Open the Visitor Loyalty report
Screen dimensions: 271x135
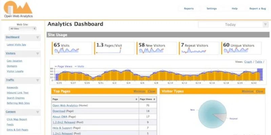click(x=15, y=71)
